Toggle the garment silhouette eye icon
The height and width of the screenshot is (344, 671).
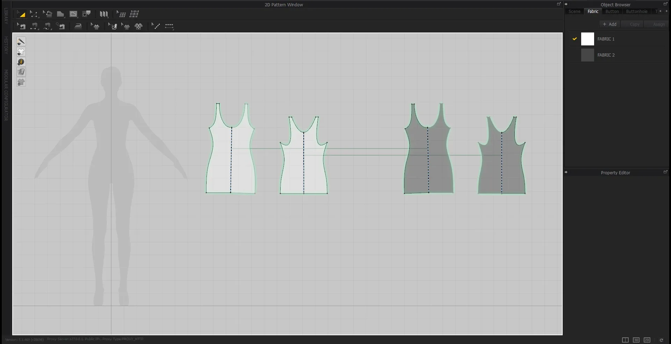click(x=21, y=52)
